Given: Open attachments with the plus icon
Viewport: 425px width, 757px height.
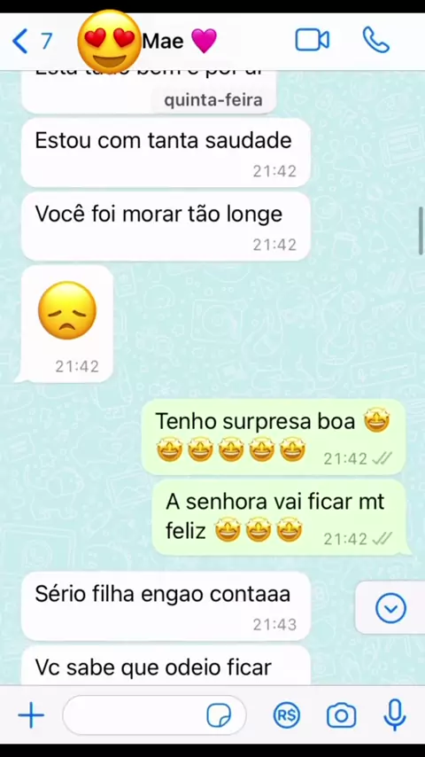Looking at the screenshot, I should tap(31, 715).
